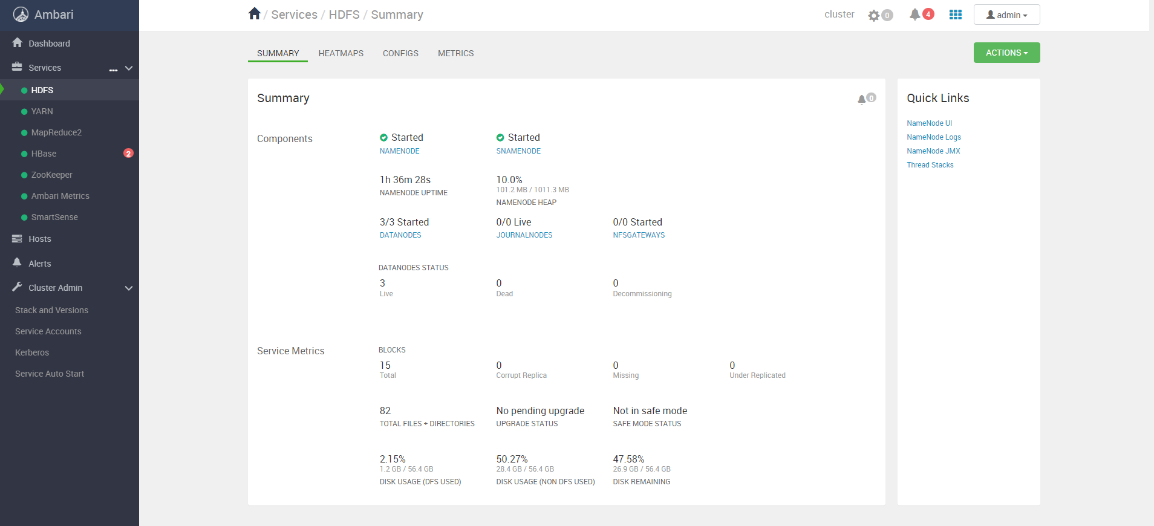The width and height of the screenshot is (1154, 526).
Task: Open the ACTIONS dropdown button
Action: 1006,53
